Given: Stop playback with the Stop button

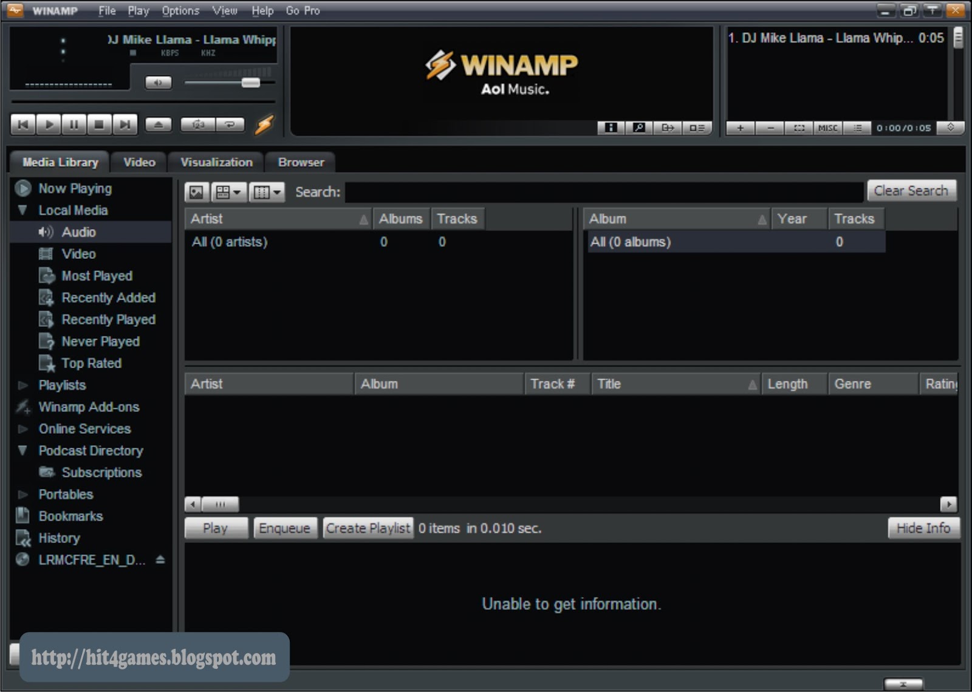Looking at the screenshot, I should coord(99,125).
